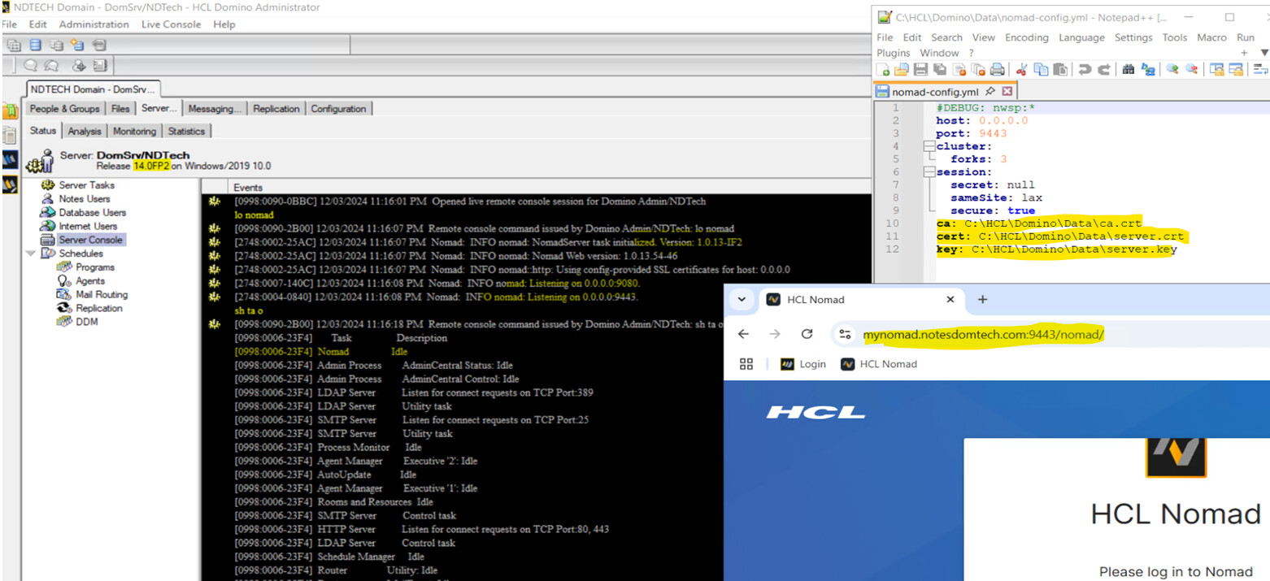Click the HCL Nomad bookmark in bookmarks bar
This screenshot has width=1270, height=581.
point(878,364)
